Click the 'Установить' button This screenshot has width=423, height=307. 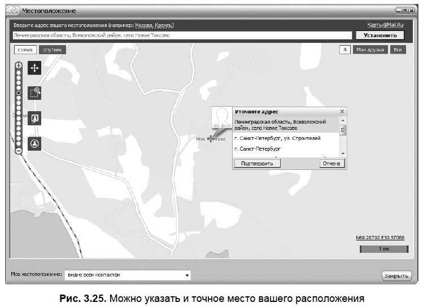(380, 36)
